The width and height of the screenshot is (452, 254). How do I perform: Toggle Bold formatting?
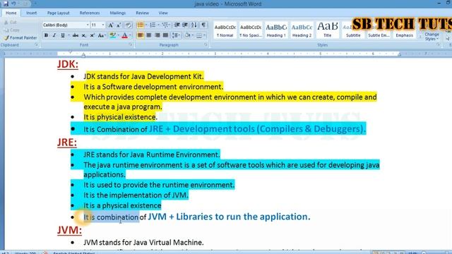(x=46, y=35)
